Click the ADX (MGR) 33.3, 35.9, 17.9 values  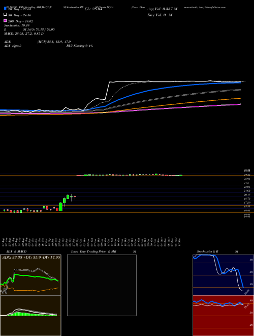coord(54,42)
